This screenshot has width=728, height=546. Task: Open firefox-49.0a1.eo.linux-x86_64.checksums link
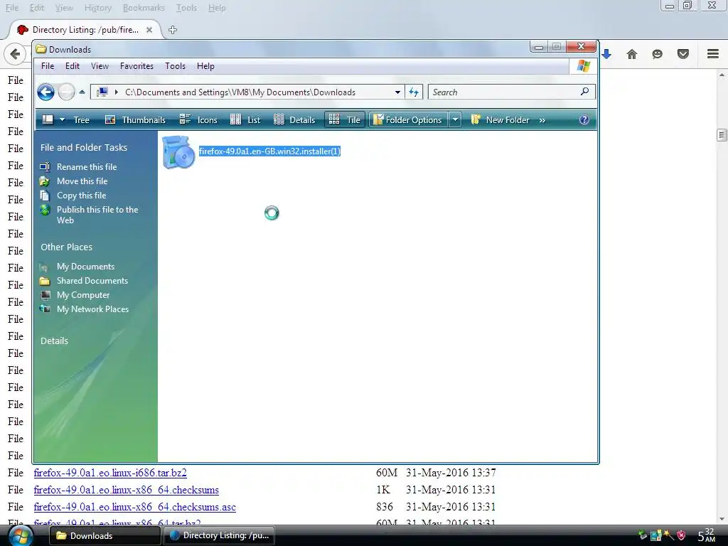coord(127,490)
